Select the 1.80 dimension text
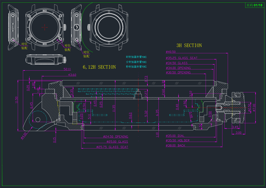266x188 pixels. coord(34,84)
